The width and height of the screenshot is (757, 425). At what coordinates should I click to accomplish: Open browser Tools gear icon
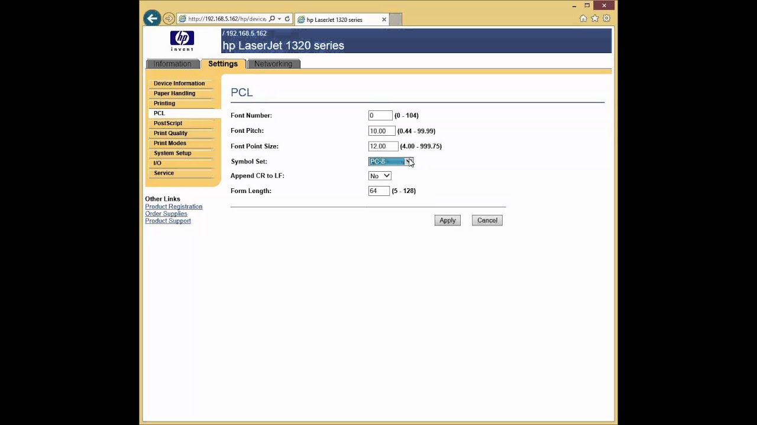pos(606,18)
